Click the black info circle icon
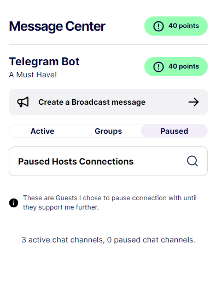The height and width of the screenshot is (300, 216). pos(14,203)
